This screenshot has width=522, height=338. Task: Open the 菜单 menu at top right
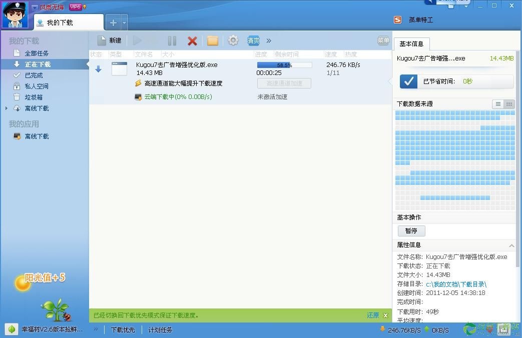(x=383, y=40)
